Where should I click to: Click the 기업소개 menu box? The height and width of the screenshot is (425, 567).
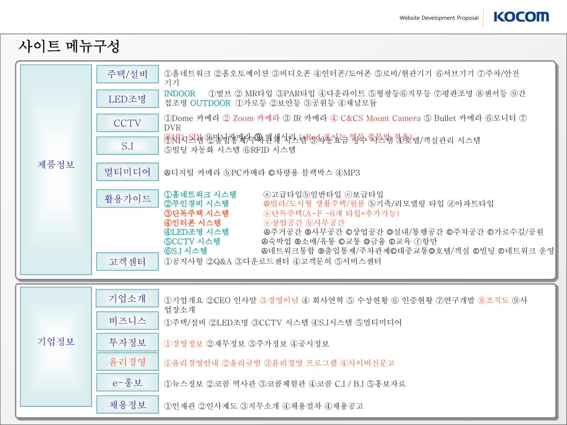point(127,298)
